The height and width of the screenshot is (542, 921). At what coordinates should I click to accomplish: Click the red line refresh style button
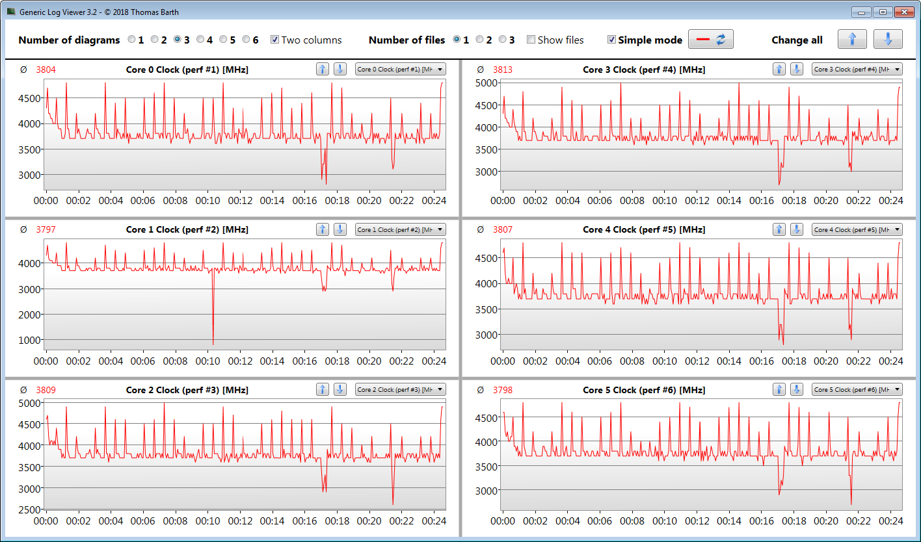pyautogui.click(x=711, y=40)
